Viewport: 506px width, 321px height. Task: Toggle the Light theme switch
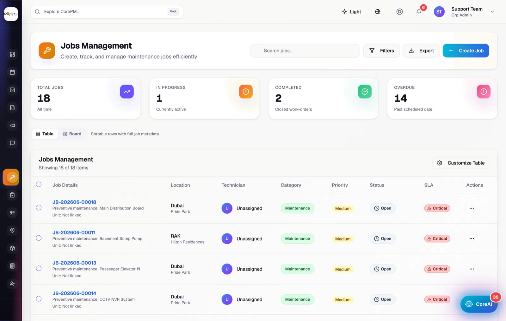point(351,12)
